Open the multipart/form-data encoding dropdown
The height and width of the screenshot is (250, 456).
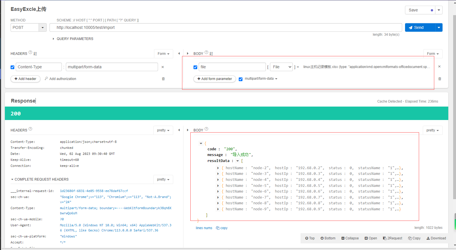[261, 79]
